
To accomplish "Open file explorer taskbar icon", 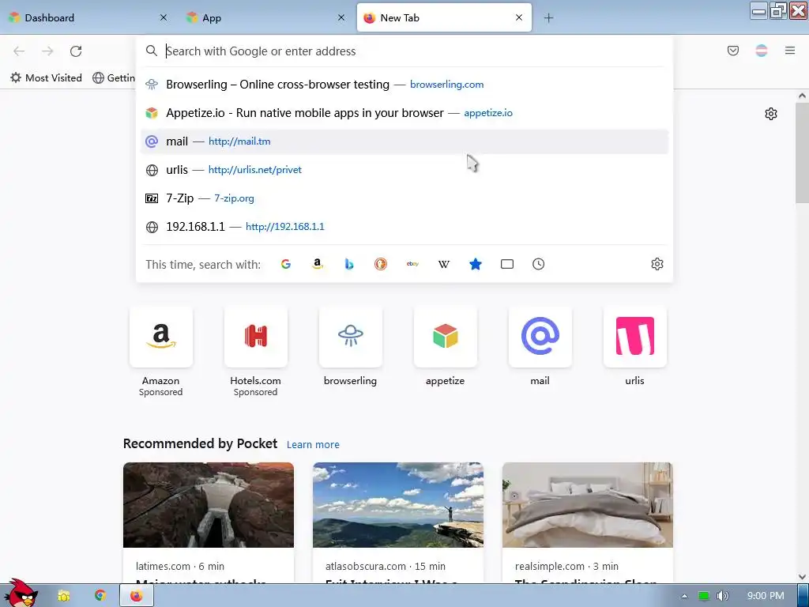I will (64, 596).
